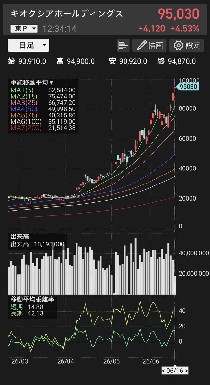Screen dimensions: 210x385
Task: Open the 東P market selector dropdown
Action: pos(24,29)
